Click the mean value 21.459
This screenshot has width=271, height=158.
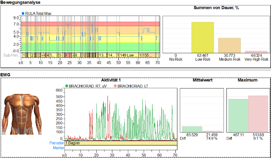click(212, 135)
